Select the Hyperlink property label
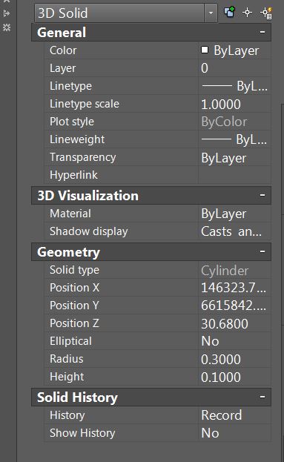Viewport: 284px width, 462px height. click(x=73, y=175)
